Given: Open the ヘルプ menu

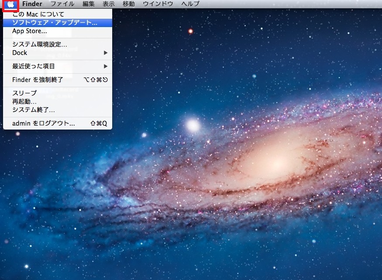Looking at the screenshot, I should [190, 4].
